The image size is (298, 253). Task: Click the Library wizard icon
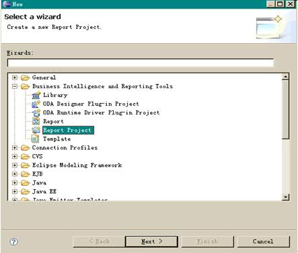click(x=36, y=95)
